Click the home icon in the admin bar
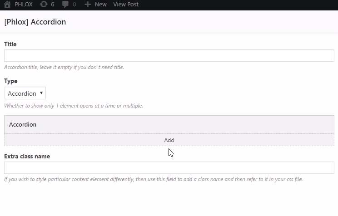Image resolution: width=338 pixels, height=216 pixels. click(7, 4)
